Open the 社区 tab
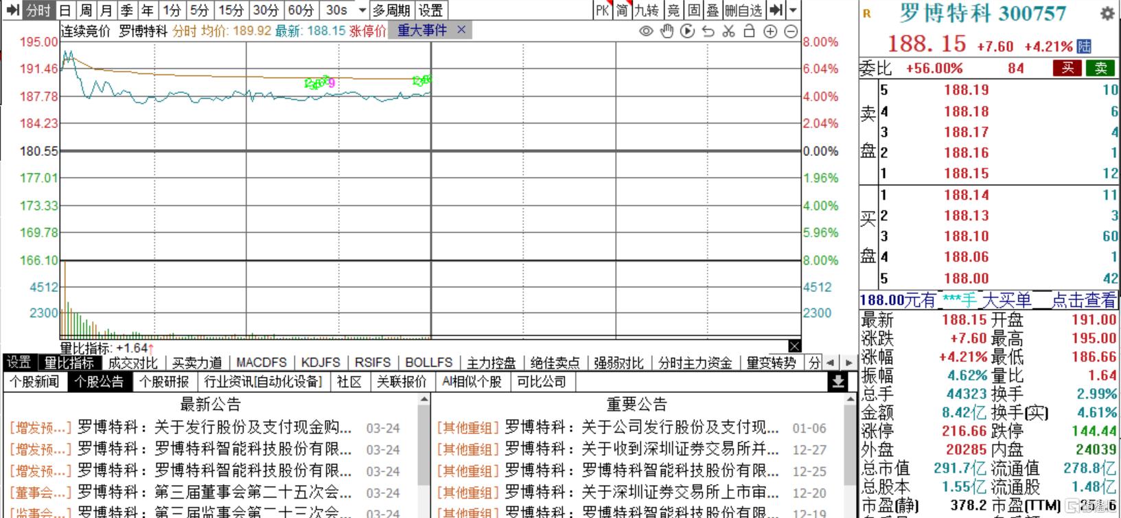This screenshot has height=518, width=1121. [349, 381]
